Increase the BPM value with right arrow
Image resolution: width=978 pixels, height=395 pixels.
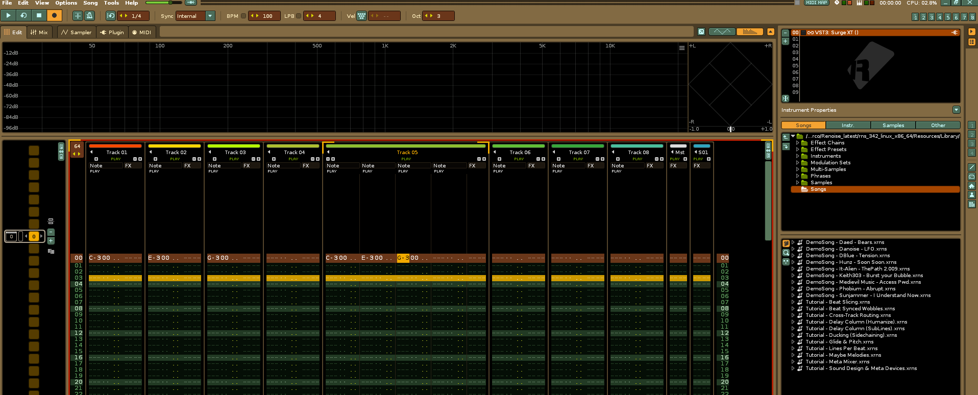point(256,16)
